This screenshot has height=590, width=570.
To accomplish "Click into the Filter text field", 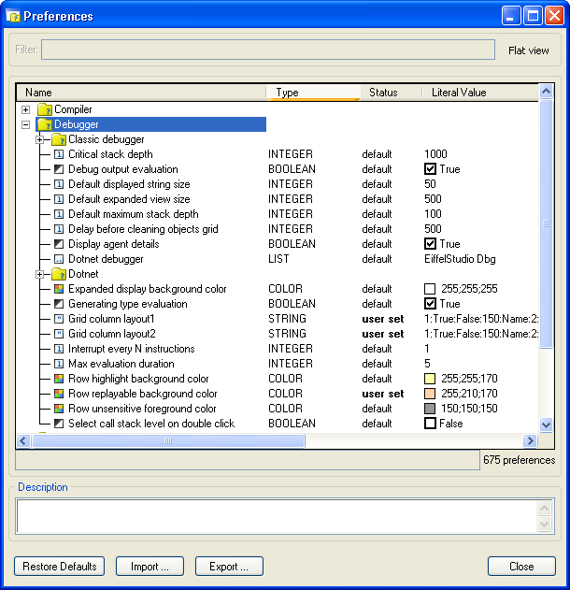I will coord(268,50).
